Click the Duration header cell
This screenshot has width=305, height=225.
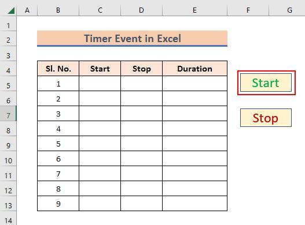pos(194,69)
